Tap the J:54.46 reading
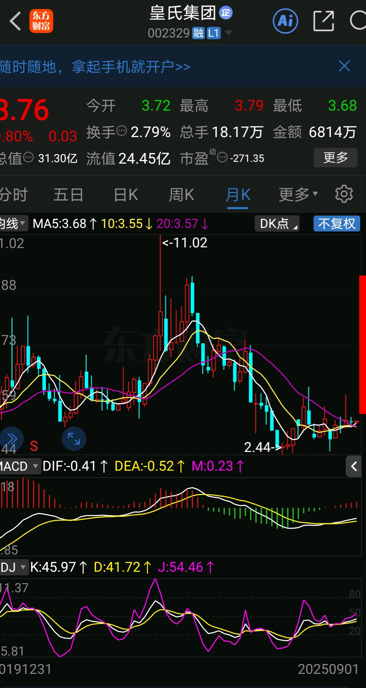The height and width of the screenshot is (688, 366). click(x=186, y=567)
